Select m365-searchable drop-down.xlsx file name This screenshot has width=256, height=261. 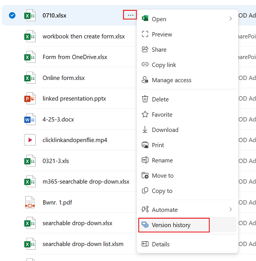pos(86,182)
